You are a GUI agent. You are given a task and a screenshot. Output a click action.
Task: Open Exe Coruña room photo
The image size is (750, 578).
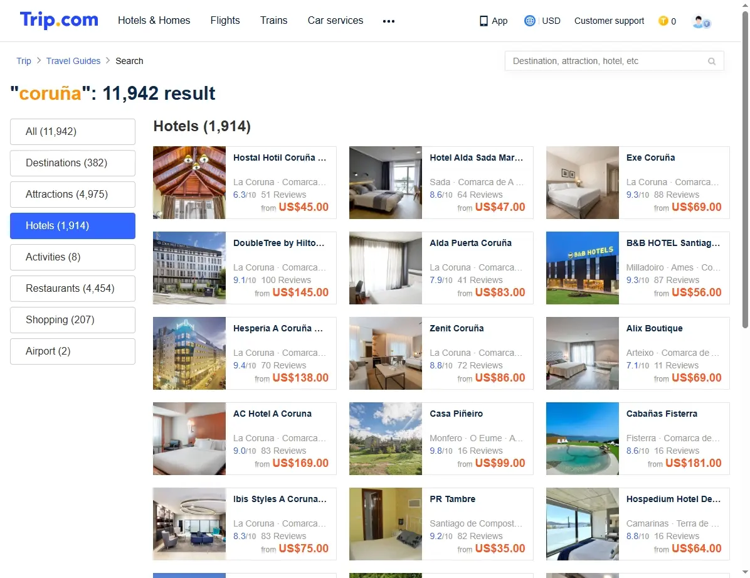coord(583,183)
